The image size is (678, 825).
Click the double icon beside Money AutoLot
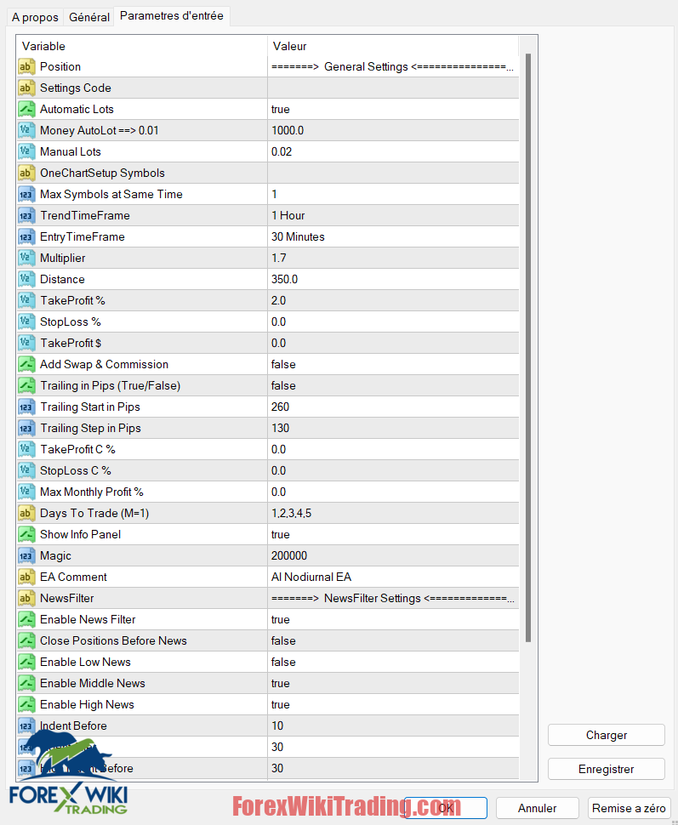point(26,130)
